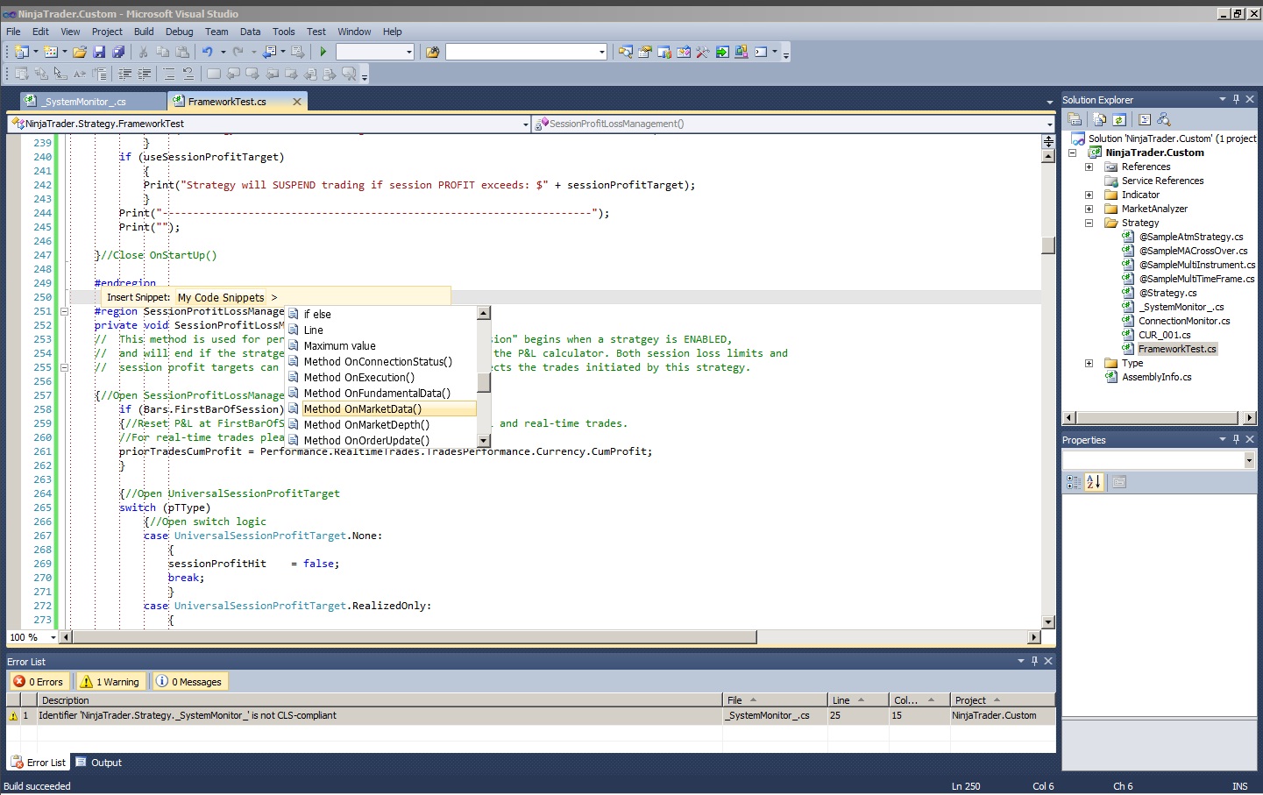
Task: Open CUR_001.cs in Solution Explorer
Action: point(1164,335)
